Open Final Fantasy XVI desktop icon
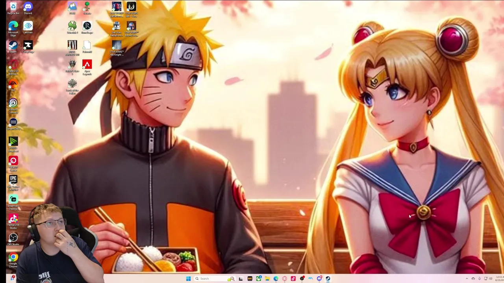Image resolution: width=504 pixels, height=283 pixels. pos(72,48)
